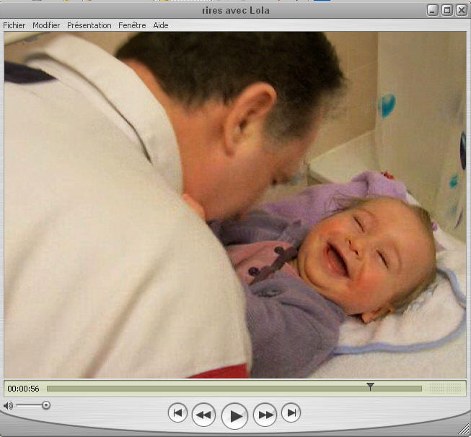Open the Présentation menu
471x437 pixels.
pyautogui.click(x=89, y=25)
